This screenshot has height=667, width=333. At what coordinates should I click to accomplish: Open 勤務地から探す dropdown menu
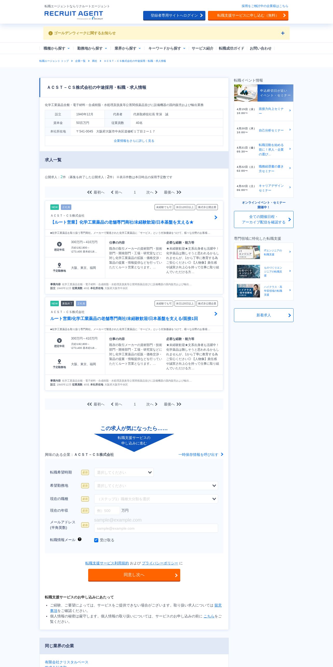click(92, 48)
